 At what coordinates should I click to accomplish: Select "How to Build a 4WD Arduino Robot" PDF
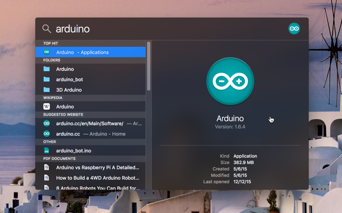(x=97, y=178)
